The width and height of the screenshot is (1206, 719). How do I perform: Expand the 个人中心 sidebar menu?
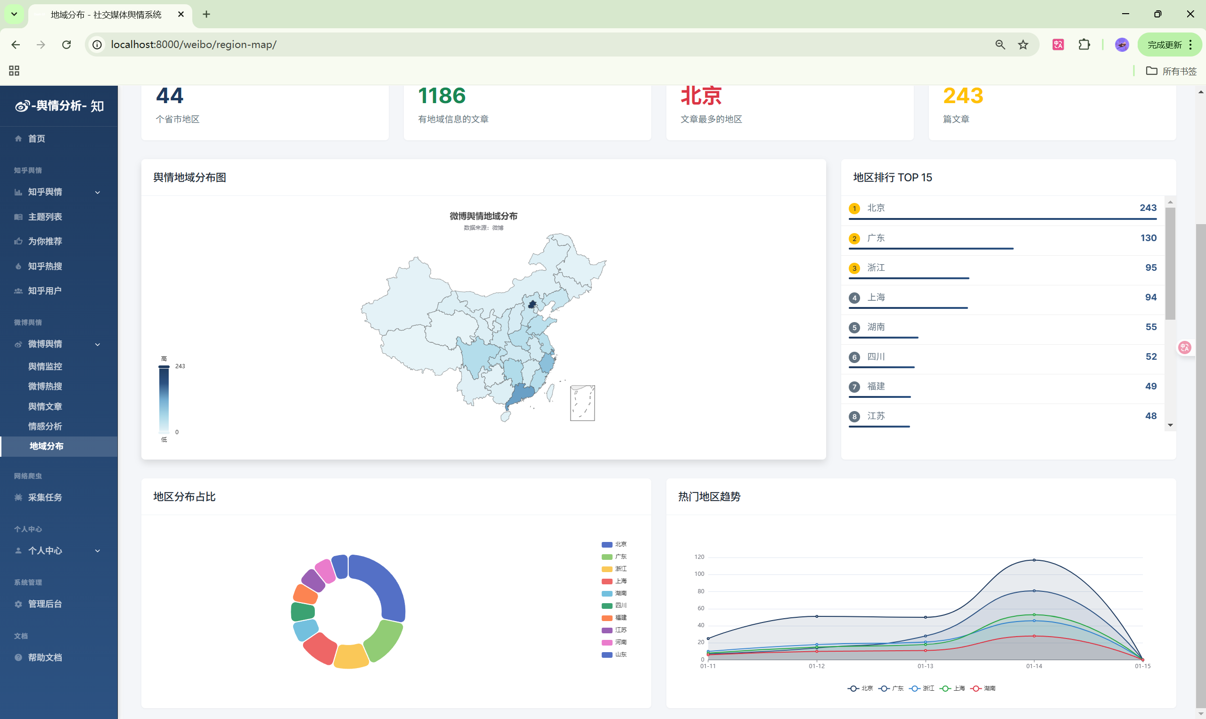pos(98,551)
